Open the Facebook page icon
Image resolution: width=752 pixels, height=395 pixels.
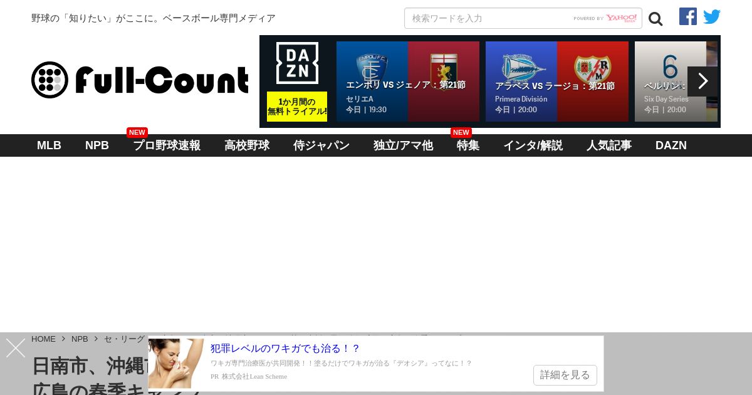coord(688,16)
